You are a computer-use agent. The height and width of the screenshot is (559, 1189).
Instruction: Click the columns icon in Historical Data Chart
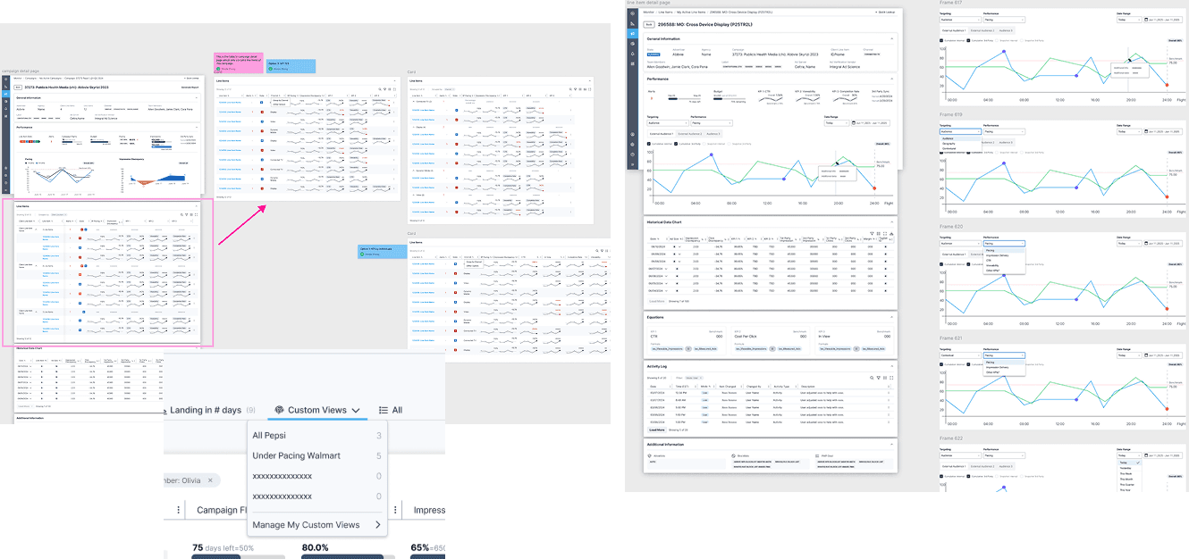[x=878, y=234]
